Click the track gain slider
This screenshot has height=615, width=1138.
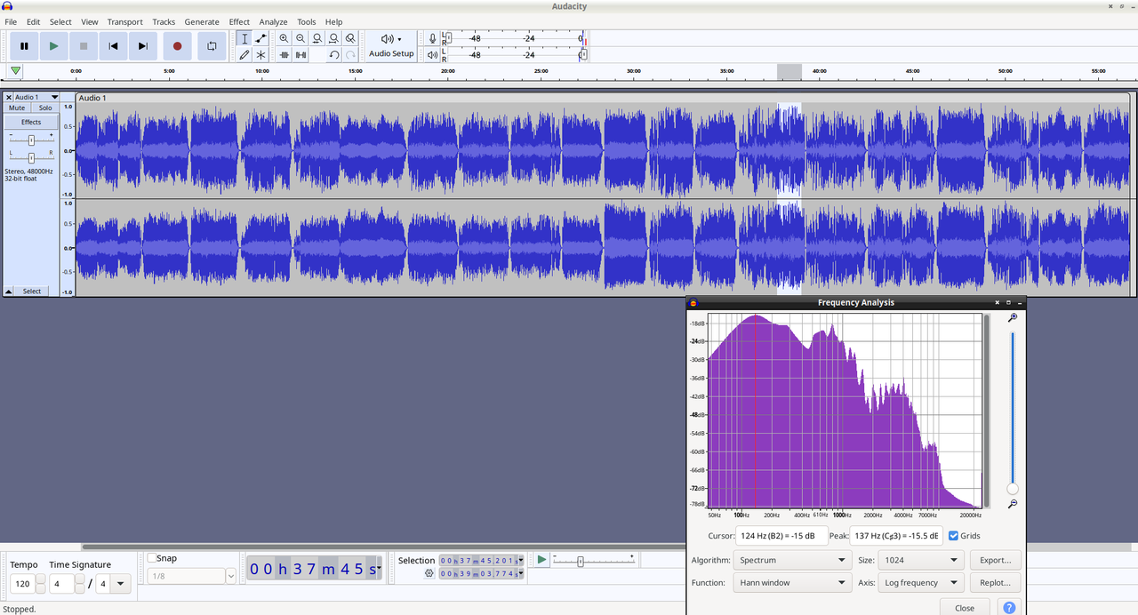click(31, 140)
